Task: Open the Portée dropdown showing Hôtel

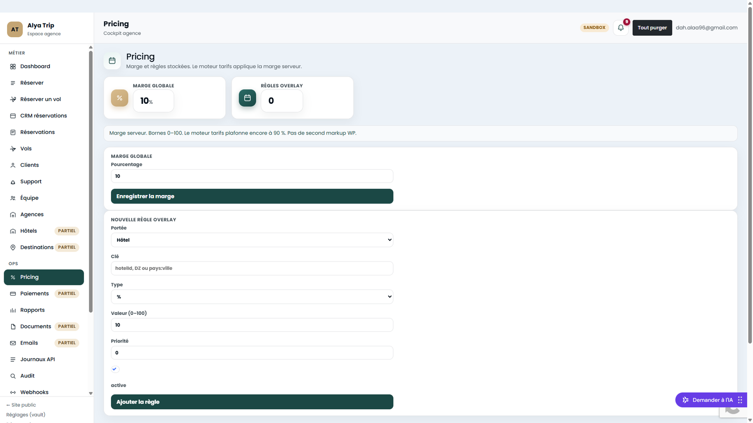Action: (252, 240)
